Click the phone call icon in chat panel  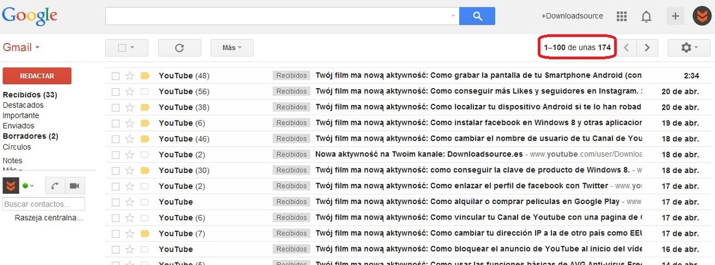coord(55,186)
